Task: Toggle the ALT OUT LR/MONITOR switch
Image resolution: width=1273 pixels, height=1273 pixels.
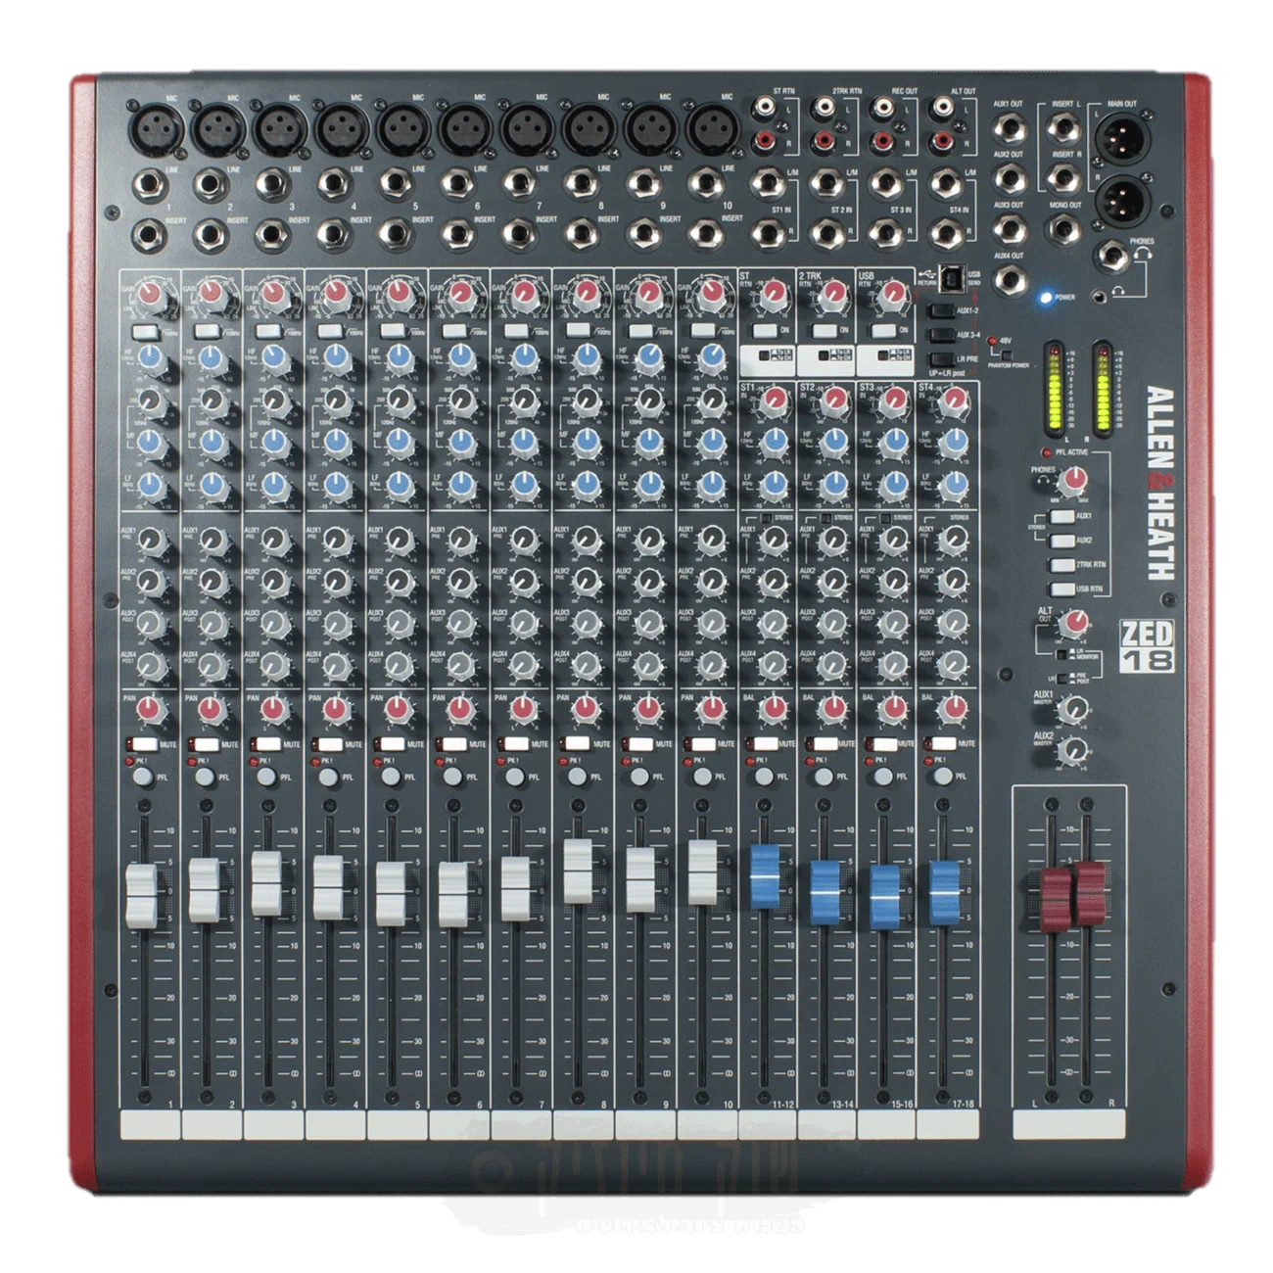Action: [x=1063, y=654]
